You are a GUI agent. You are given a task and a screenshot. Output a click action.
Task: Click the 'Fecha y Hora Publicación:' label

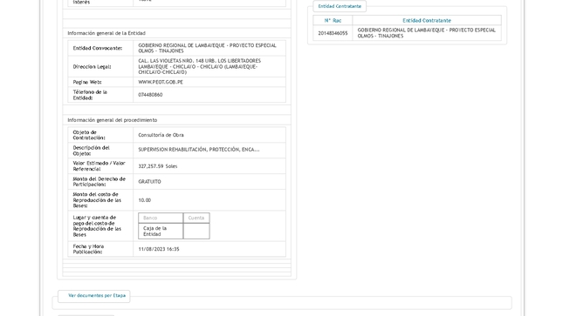tap(88, 249)
